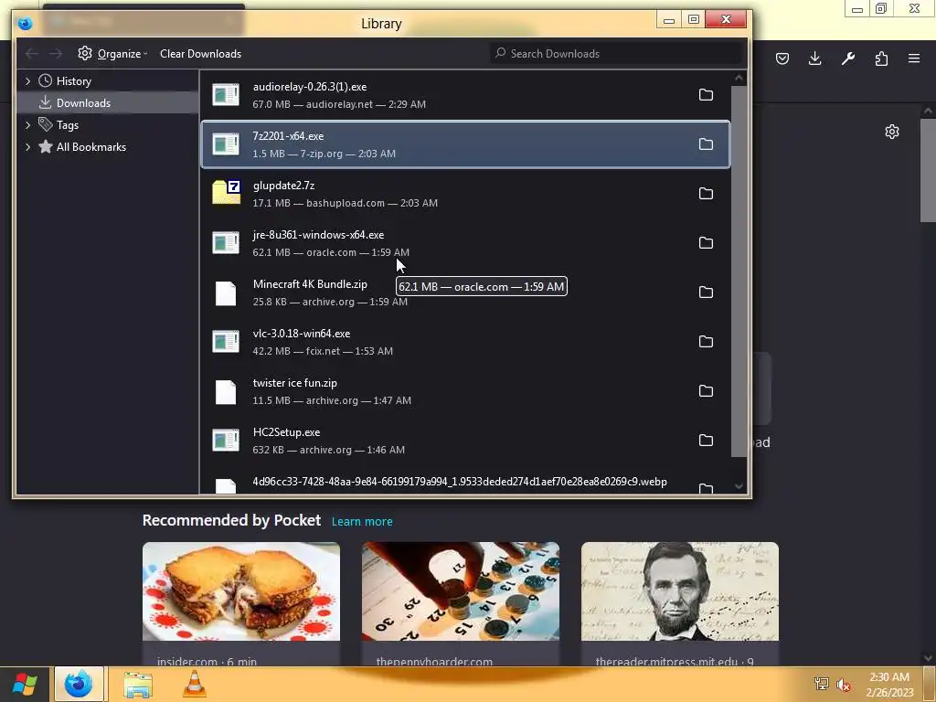Click the 7z2201-x64.exe file name
The width and height of the screenshot is (936, 702).
[x=288, y=136]
